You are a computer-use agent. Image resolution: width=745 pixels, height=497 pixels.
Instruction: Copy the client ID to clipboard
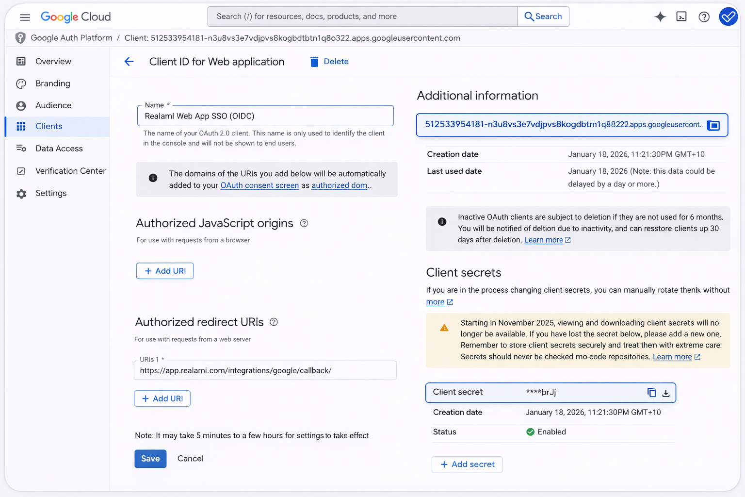713,126
